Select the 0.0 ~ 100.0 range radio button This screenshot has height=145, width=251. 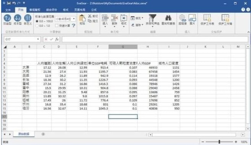(37, 21)
